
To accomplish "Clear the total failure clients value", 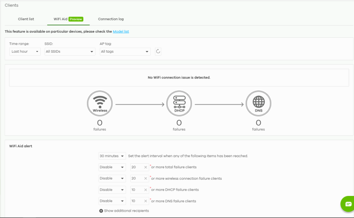I will (x=146, y=167).
